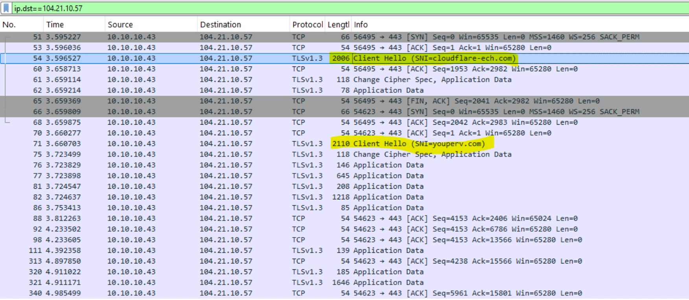Select packet 111 with length 139
Screen dimensions: 689x300
(x=344, y=250)
